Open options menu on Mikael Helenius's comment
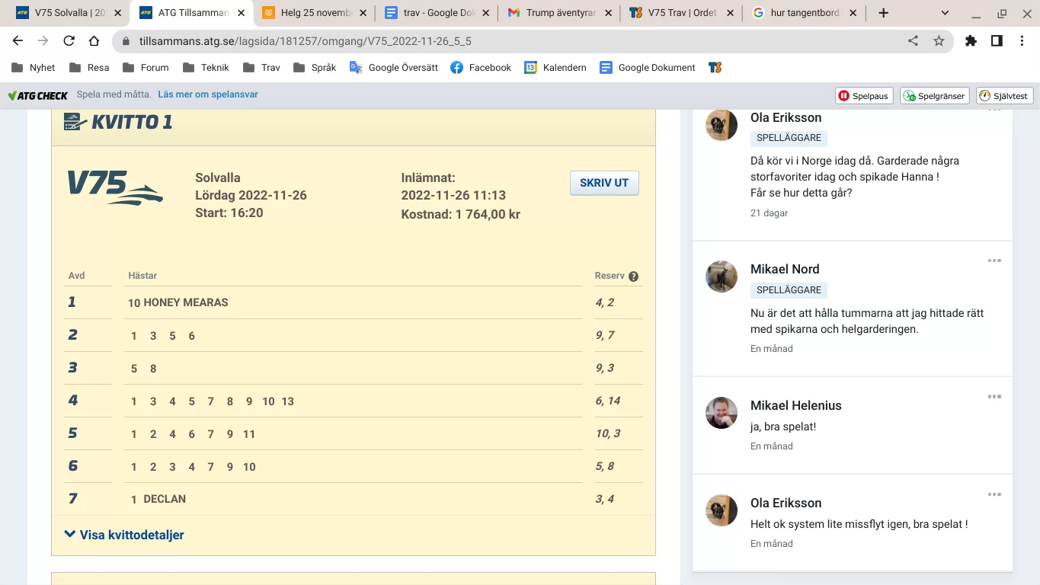1040x585 pixels. point(994,397)
